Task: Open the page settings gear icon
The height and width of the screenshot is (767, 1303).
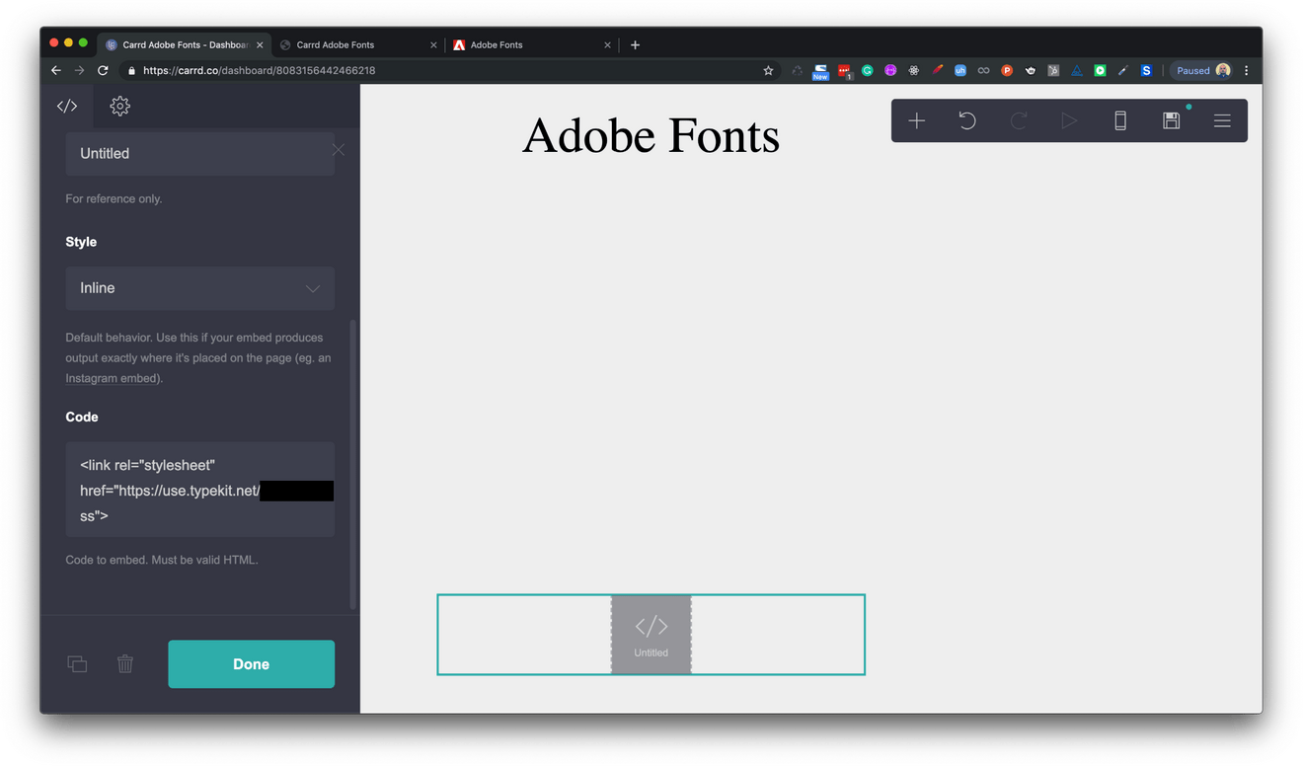Action: 119,106
